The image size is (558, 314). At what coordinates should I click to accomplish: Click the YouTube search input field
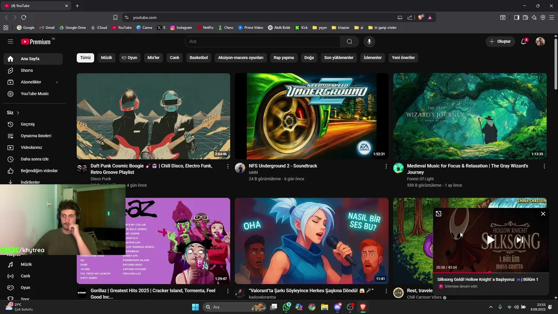(x=262, y=41)
